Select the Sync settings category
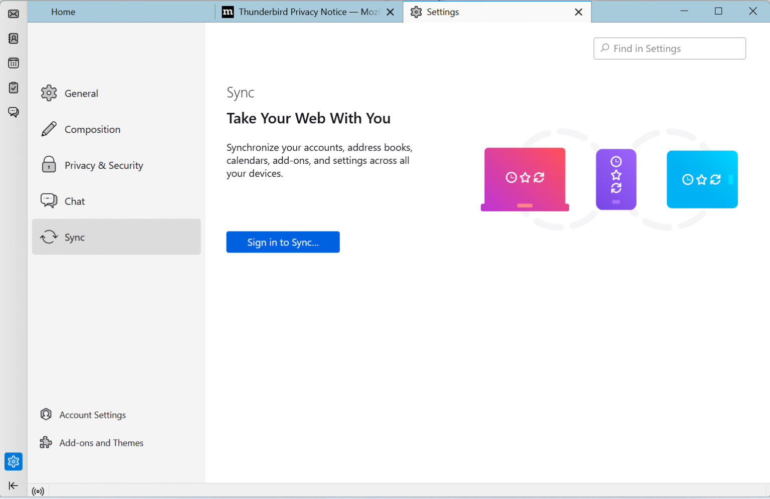 [x=75, y=237]
